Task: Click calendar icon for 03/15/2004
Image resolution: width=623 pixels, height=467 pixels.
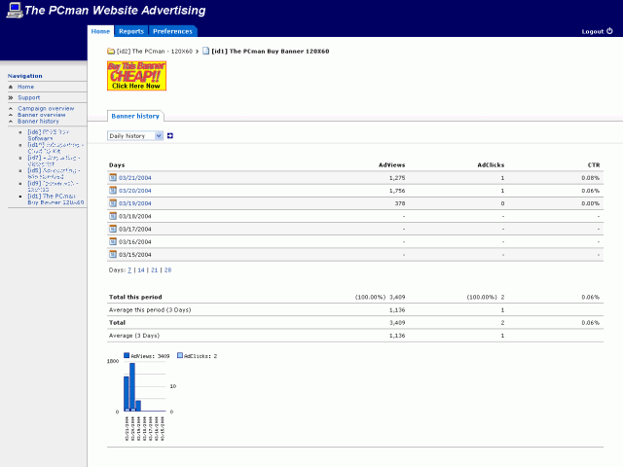Action: [113, 254]
